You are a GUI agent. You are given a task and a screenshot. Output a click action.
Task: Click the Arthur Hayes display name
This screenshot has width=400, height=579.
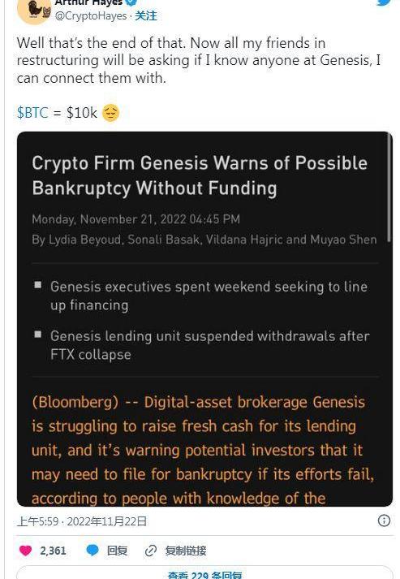pos(88,2)
